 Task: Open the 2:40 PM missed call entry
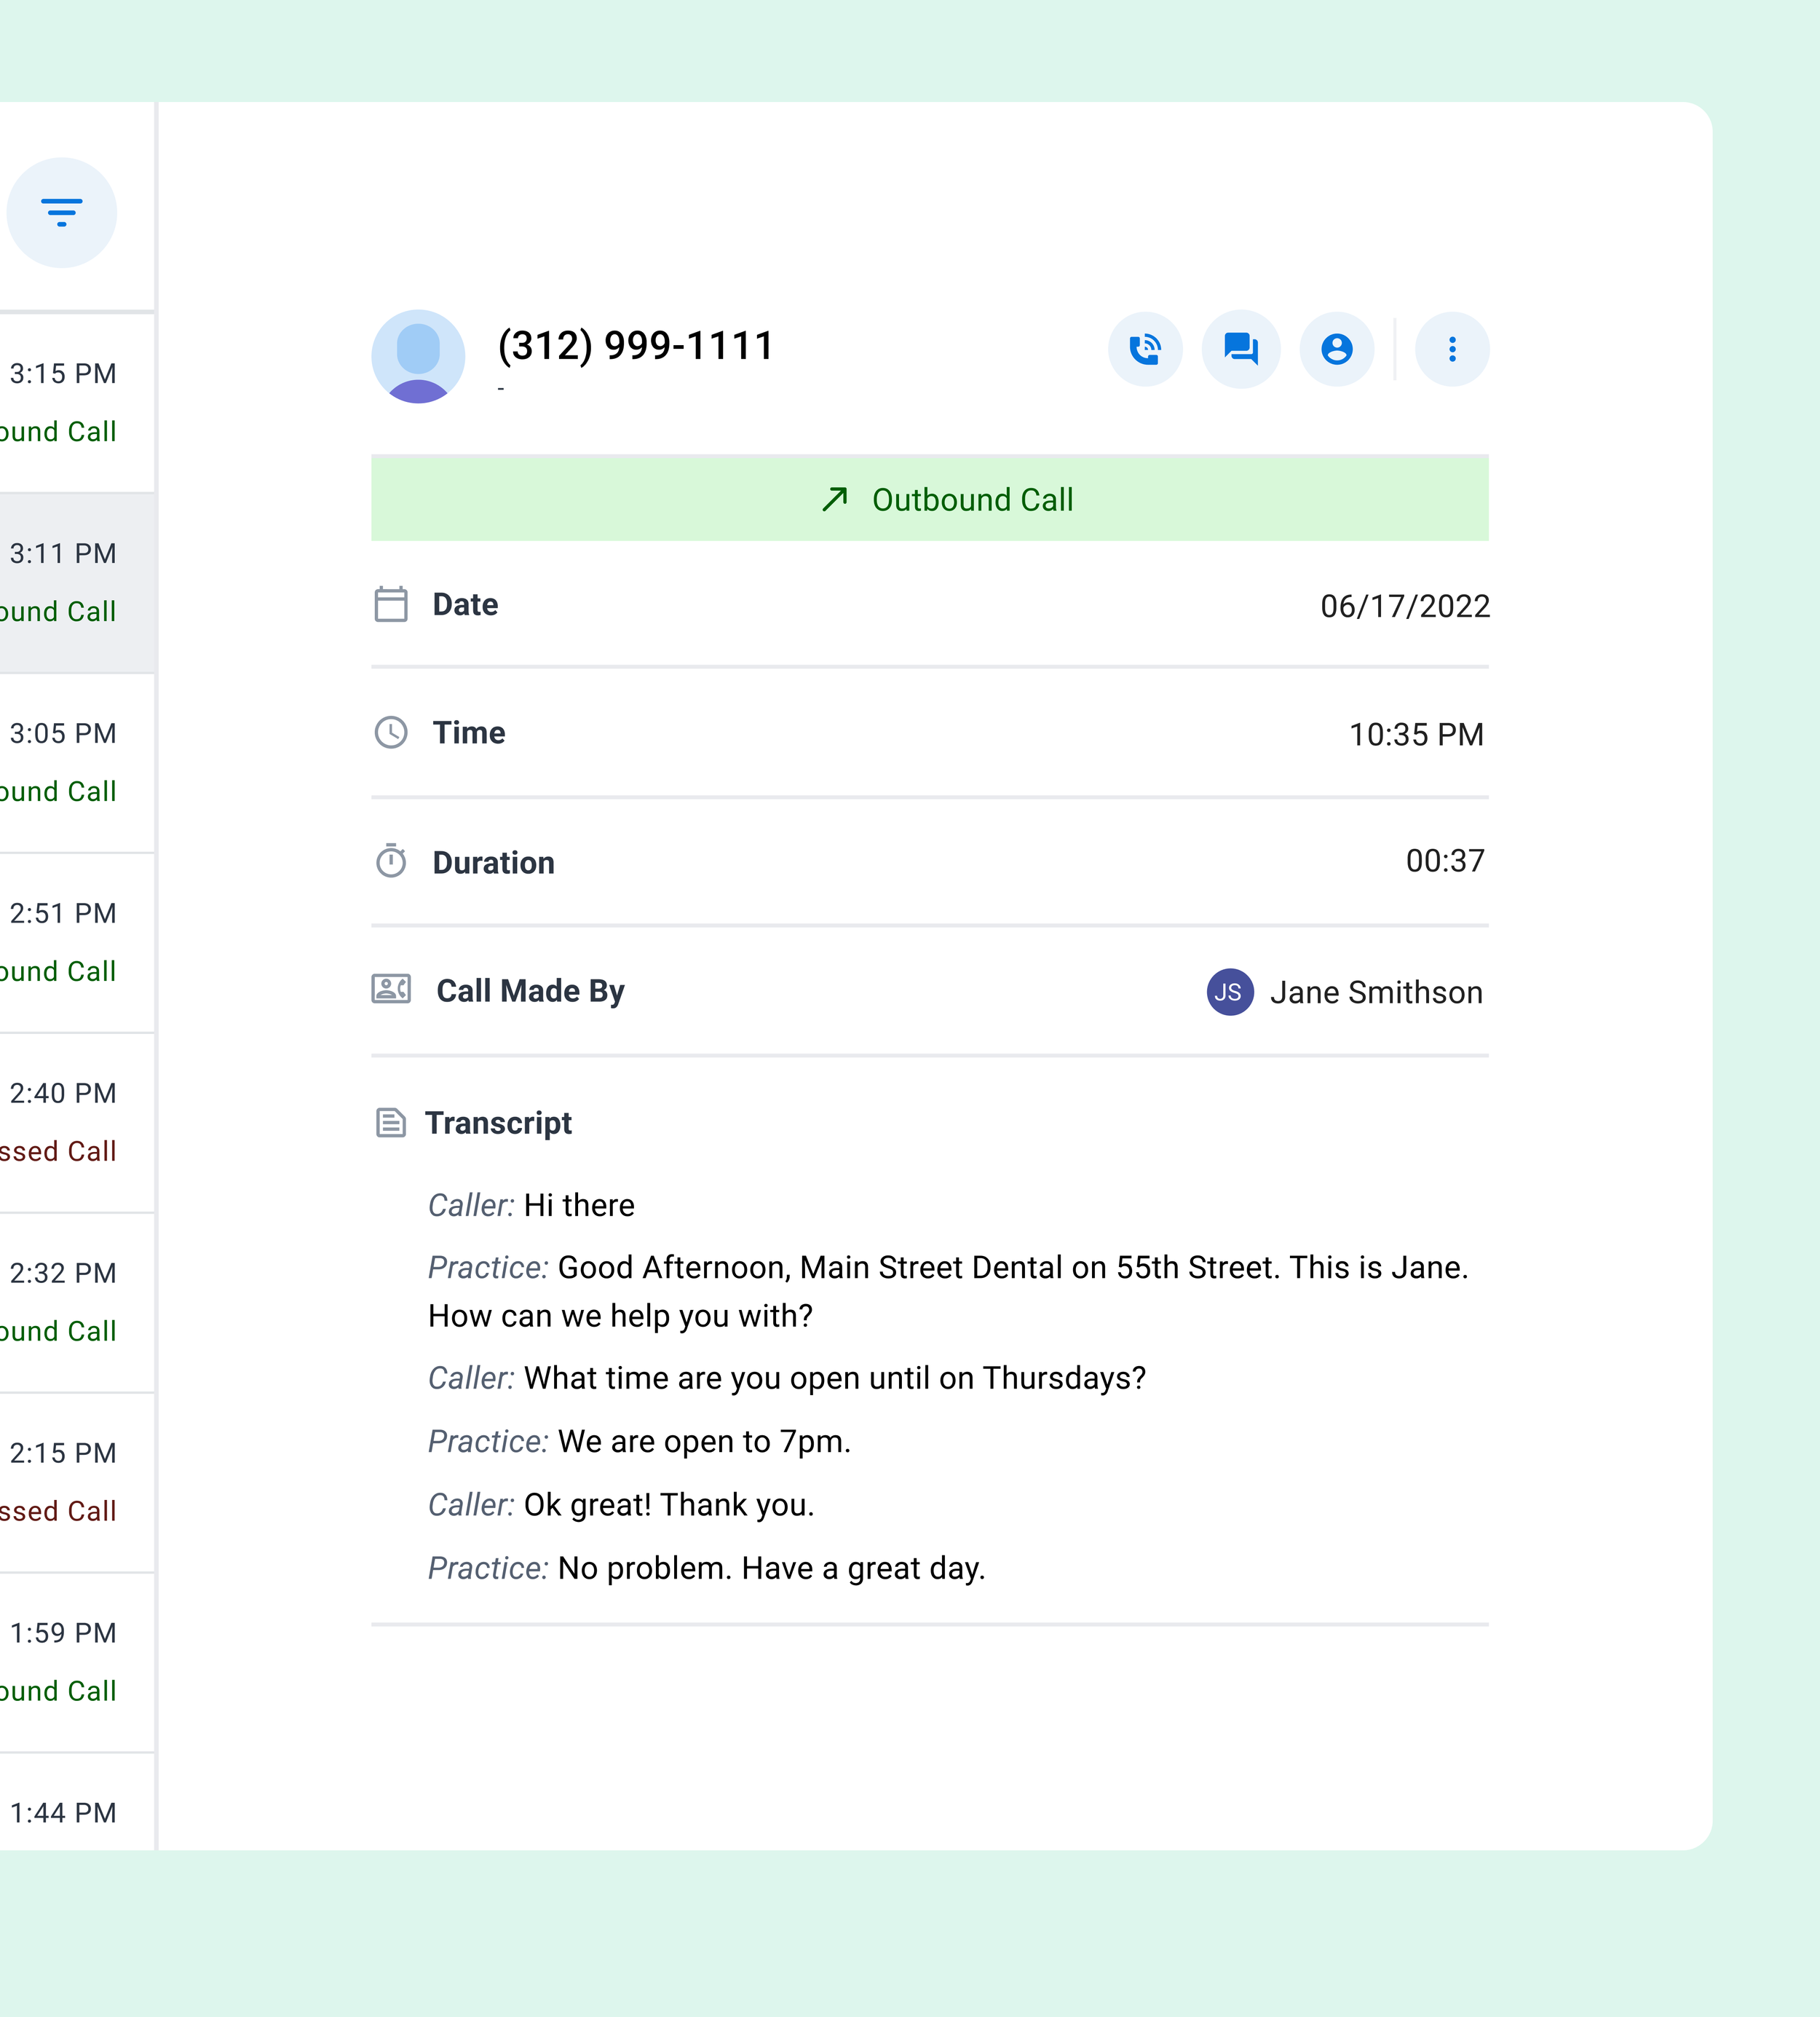click(x=77, y=1123)
